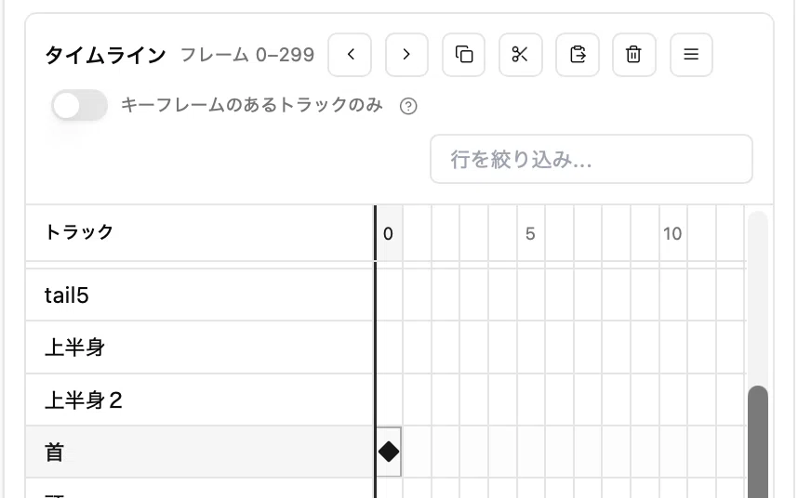Click the scissors cut icon
Image resolution: width=811 pixels, height=498 pixels.
coord(520,55)
